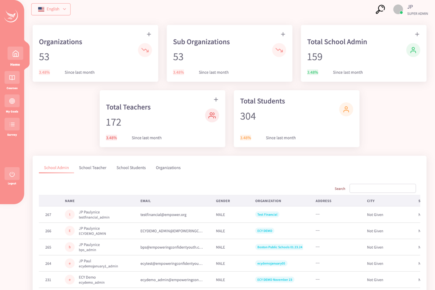Open Courses from the sidebar

(12, 78)
